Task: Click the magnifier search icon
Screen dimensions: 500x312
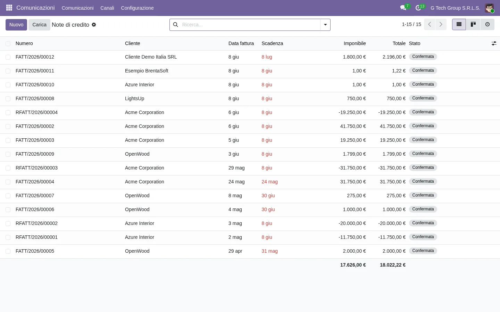Action: pyautogui.click(x=176, y=25)
